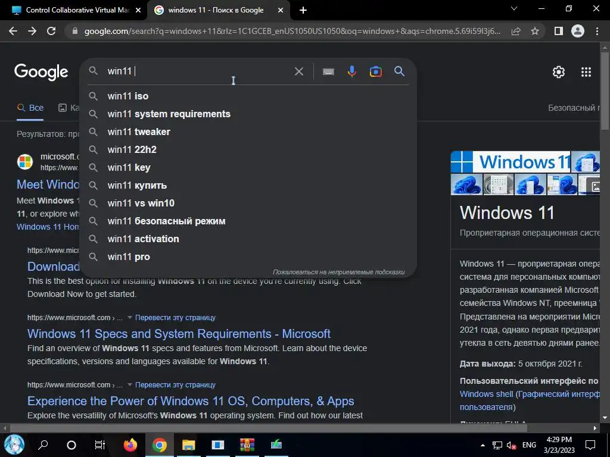Choose the suggestion win11 безопасный режим
Viewport: 610px width, 457px height.
[248, 221]
